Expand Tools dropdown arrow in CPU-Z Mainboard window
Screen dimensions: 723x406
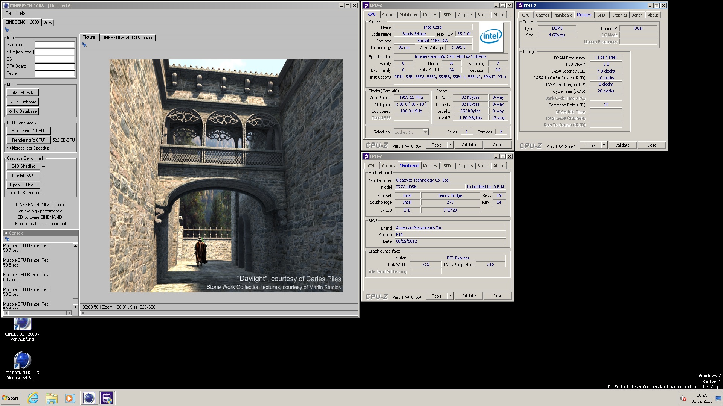[450, 296]
